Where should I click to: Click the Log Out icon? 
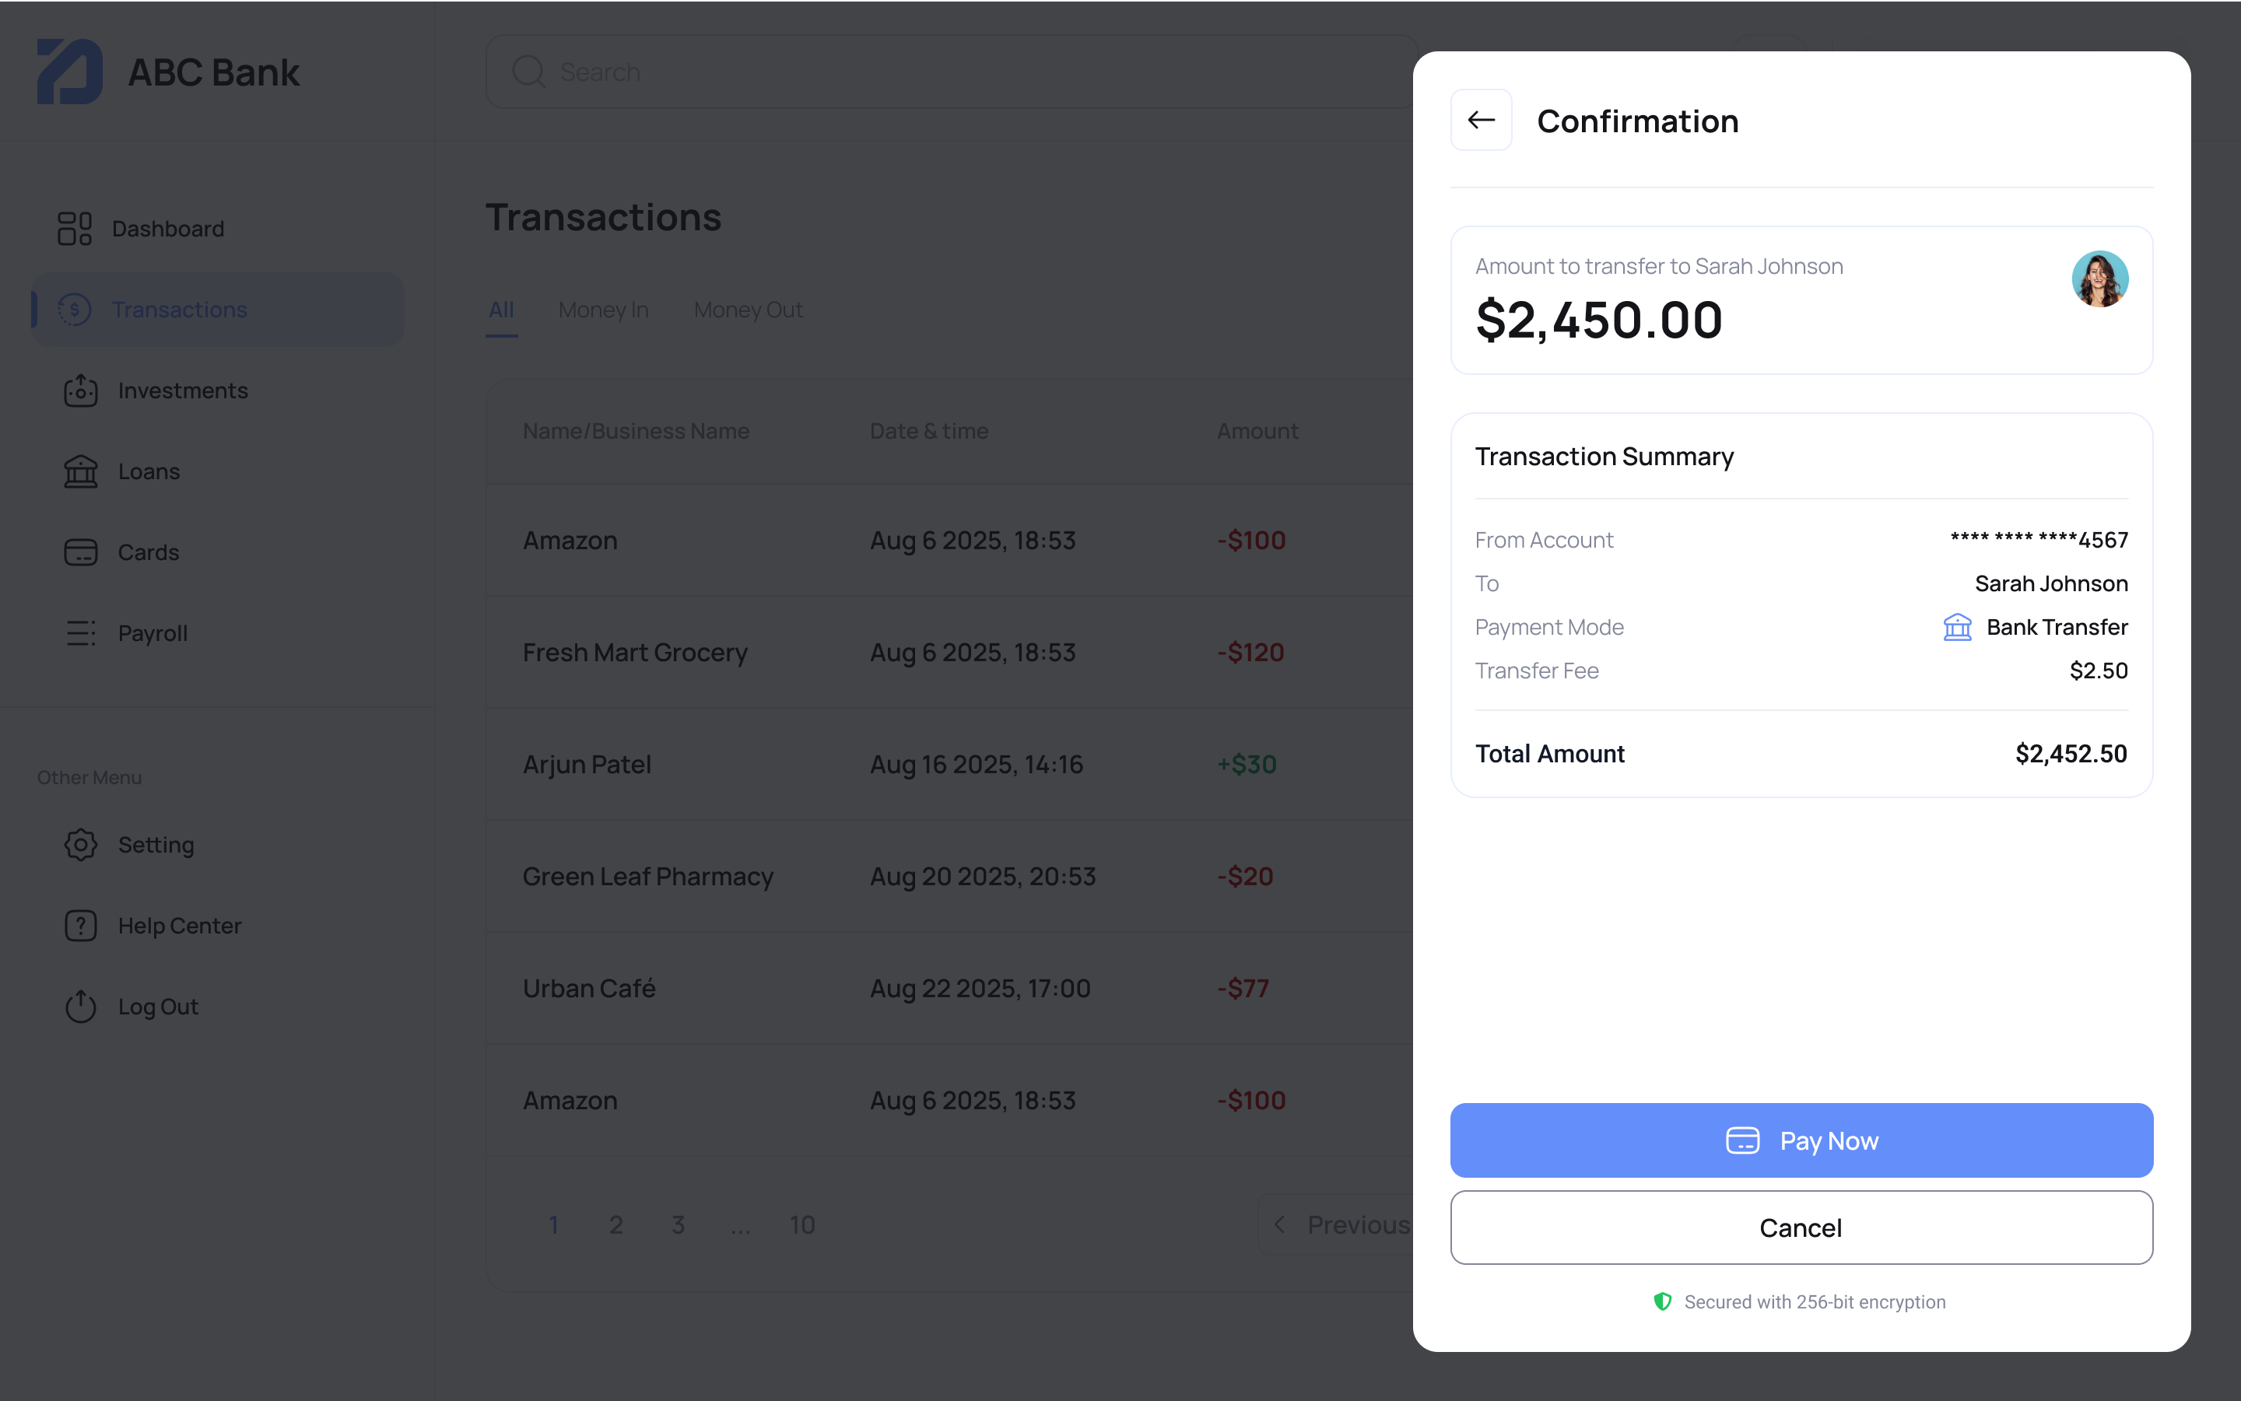pyautogui.click(x=81, y=1007)
